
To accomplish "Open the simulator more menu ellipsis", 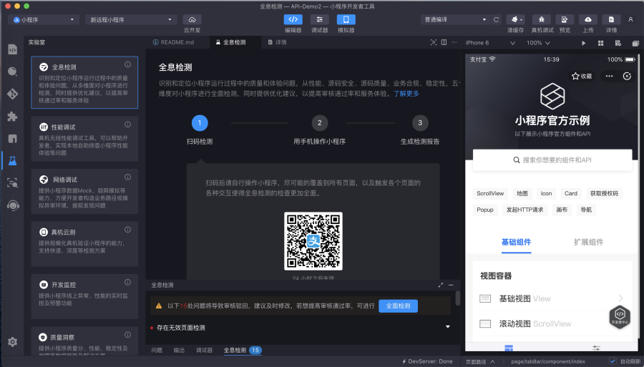I will 609,76.
